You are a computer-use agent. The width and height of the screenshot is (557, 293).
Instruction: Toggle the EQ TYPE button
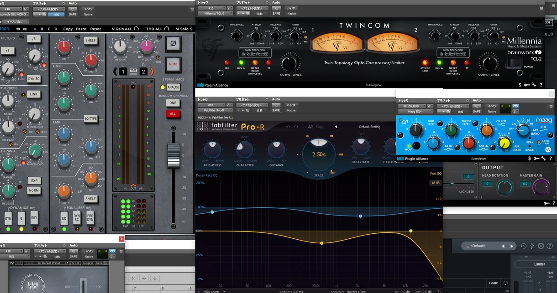pyautogui.click(x=90, y=118)
